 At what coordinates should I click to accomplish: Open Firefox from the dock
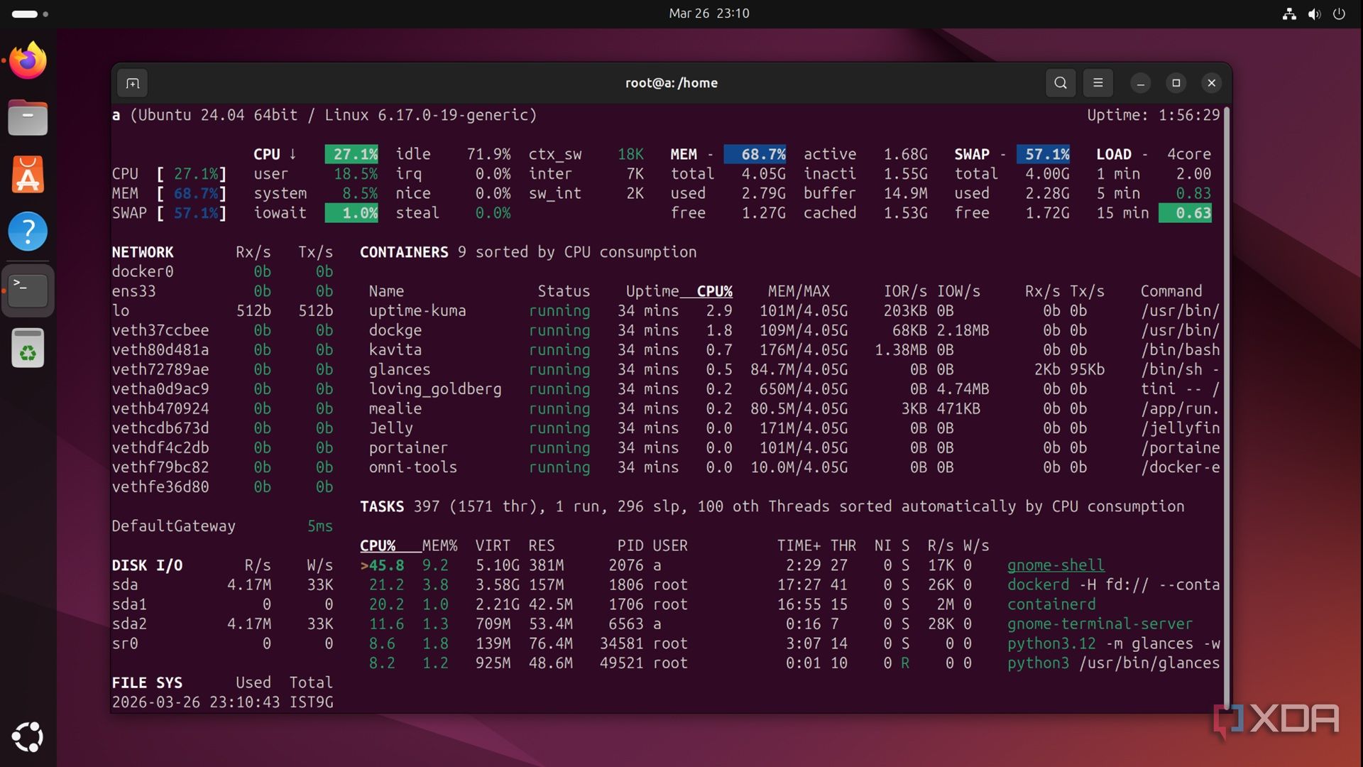click(28, 60)
